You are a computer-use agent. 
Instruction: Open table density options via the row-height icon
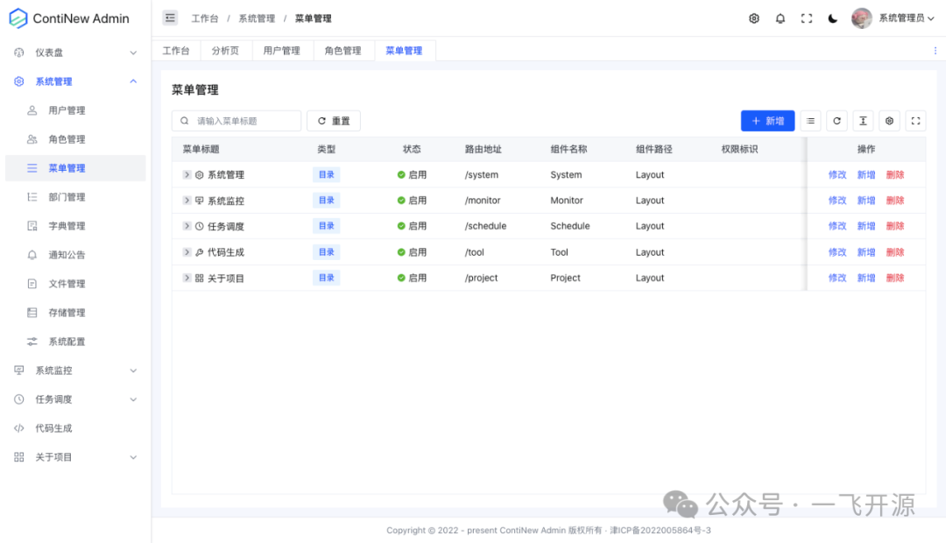[x=863, y=120]
